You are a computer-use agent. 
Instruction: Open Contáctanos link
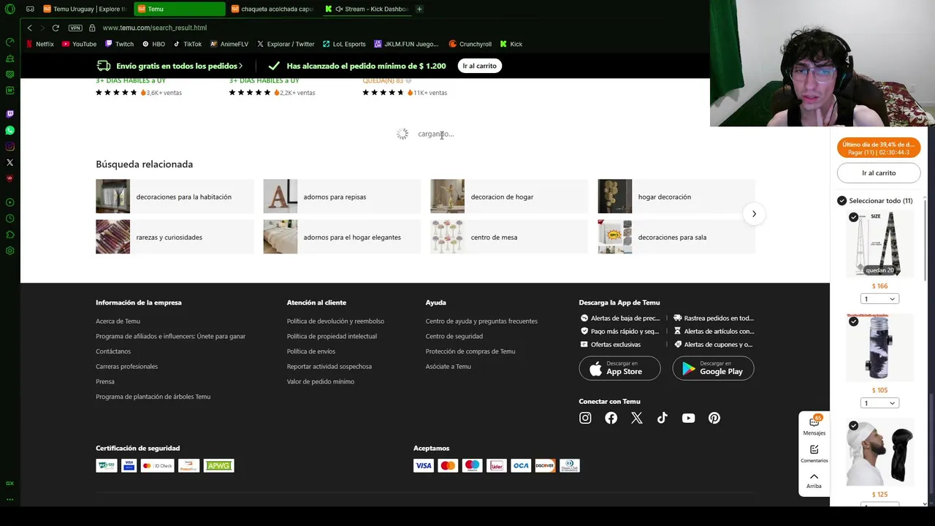tap(113, 351)
